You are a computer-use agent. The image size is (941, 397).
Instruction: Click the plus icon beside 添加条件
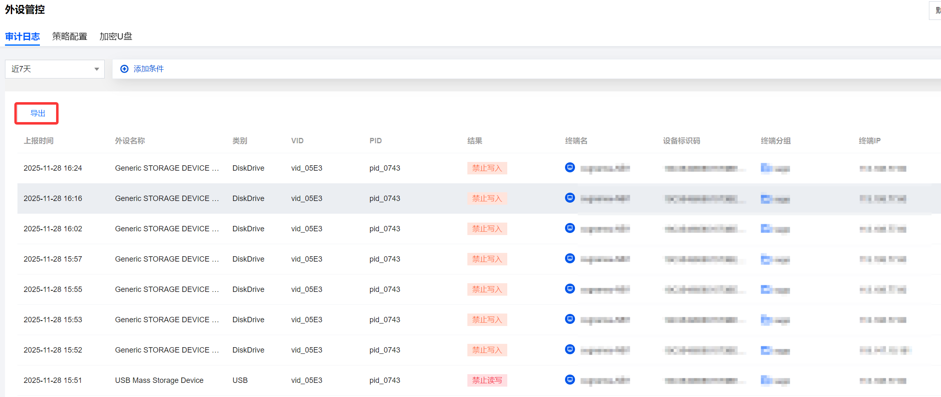pyautogui.click(x=124, y=69)
